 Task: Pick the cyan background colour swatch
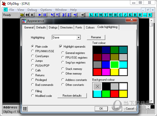click(97, 94)
